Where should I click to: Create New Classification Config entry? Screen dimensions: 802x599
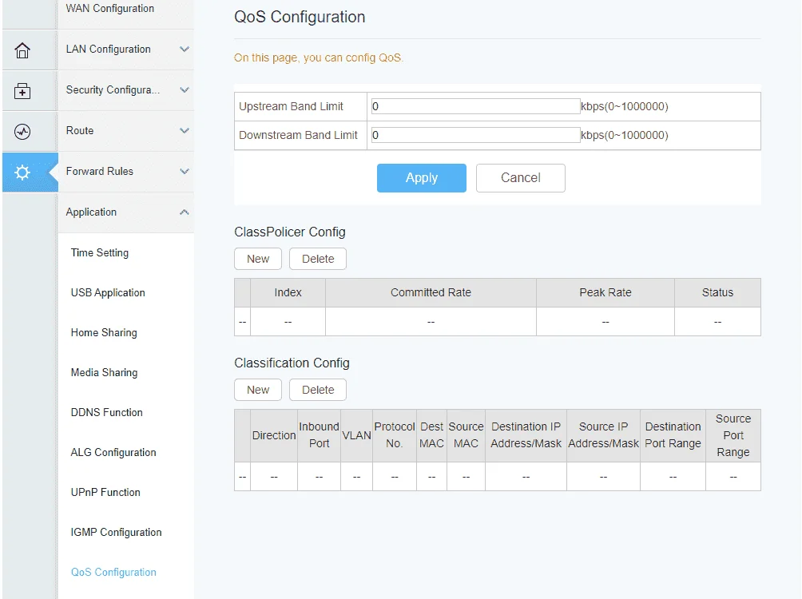pos(258,390)
